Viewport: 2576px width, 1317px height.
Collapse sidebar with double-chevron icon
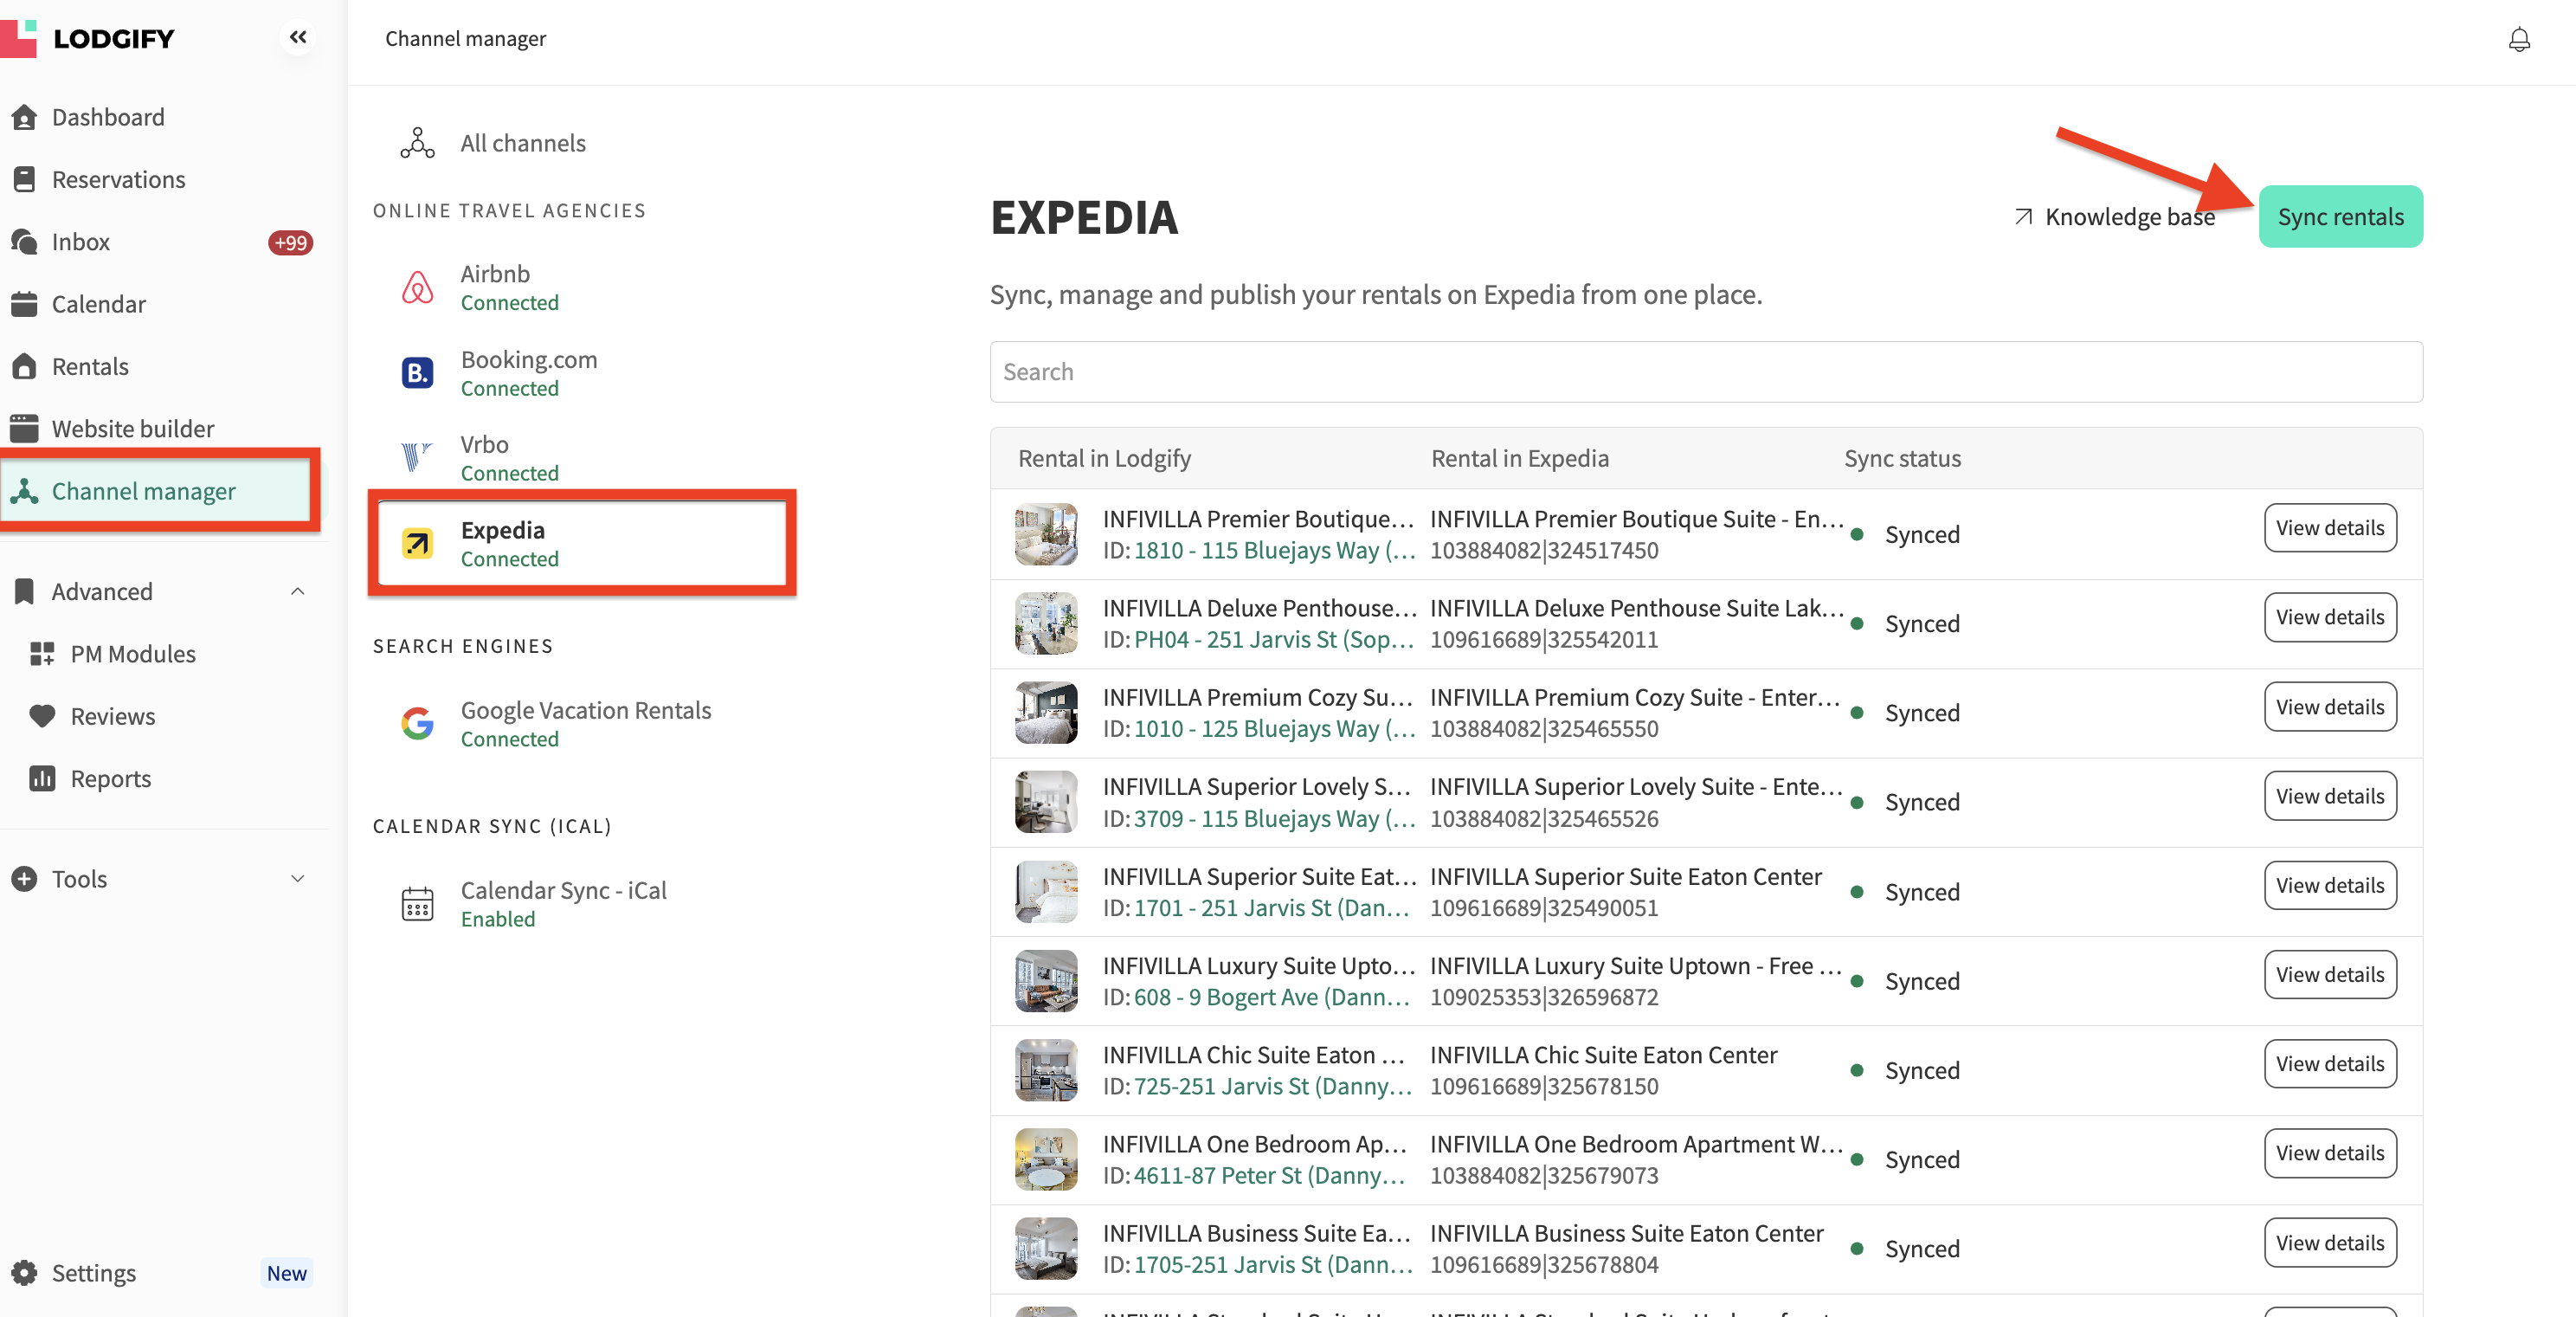297,37
